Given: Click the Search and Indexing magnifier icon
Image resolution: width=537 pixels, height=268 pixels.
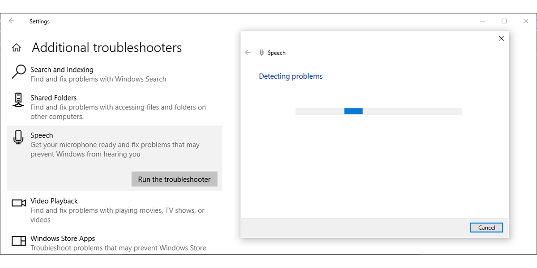Looking at the screenshot, I should coord(18,72).
